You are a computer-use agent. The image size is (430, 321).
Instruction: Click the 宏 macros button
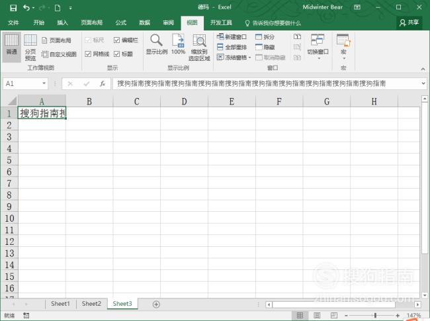(x=343, y=47)
